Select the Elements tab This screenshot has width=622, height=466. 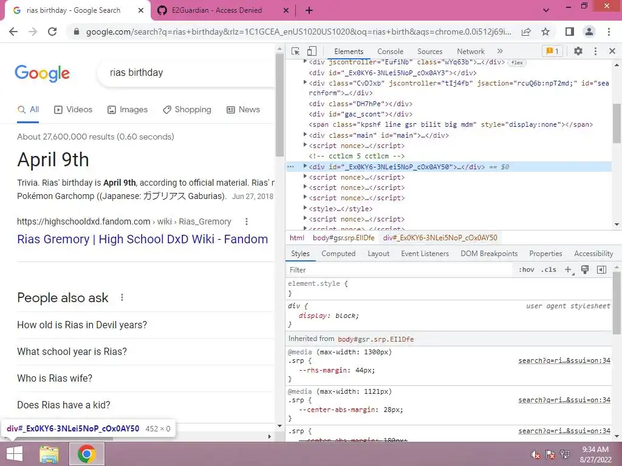click(349, 52)
